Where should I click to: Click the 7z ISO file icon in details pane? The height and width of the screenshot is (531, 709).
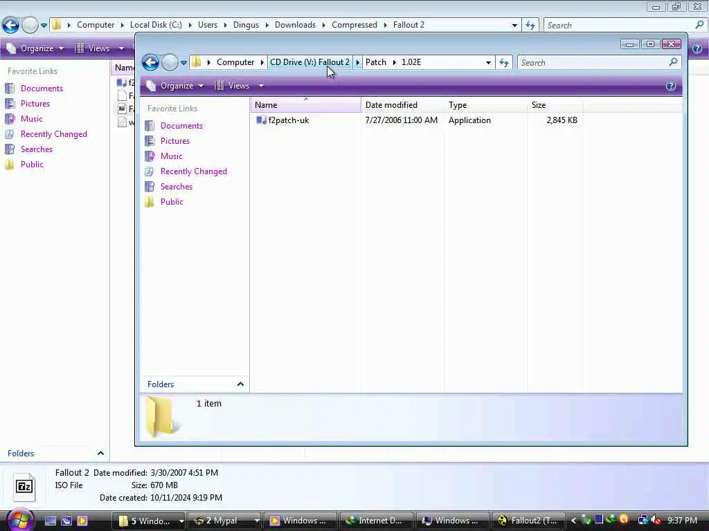24,487
